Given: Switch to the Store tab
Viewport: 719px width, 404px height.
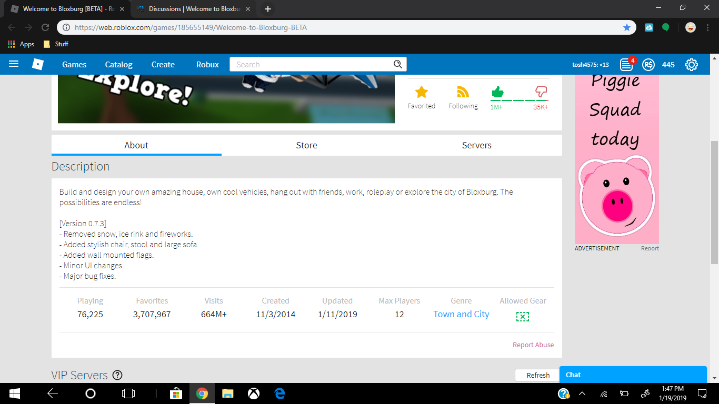Looking at the screenshot, I should 307,145.
